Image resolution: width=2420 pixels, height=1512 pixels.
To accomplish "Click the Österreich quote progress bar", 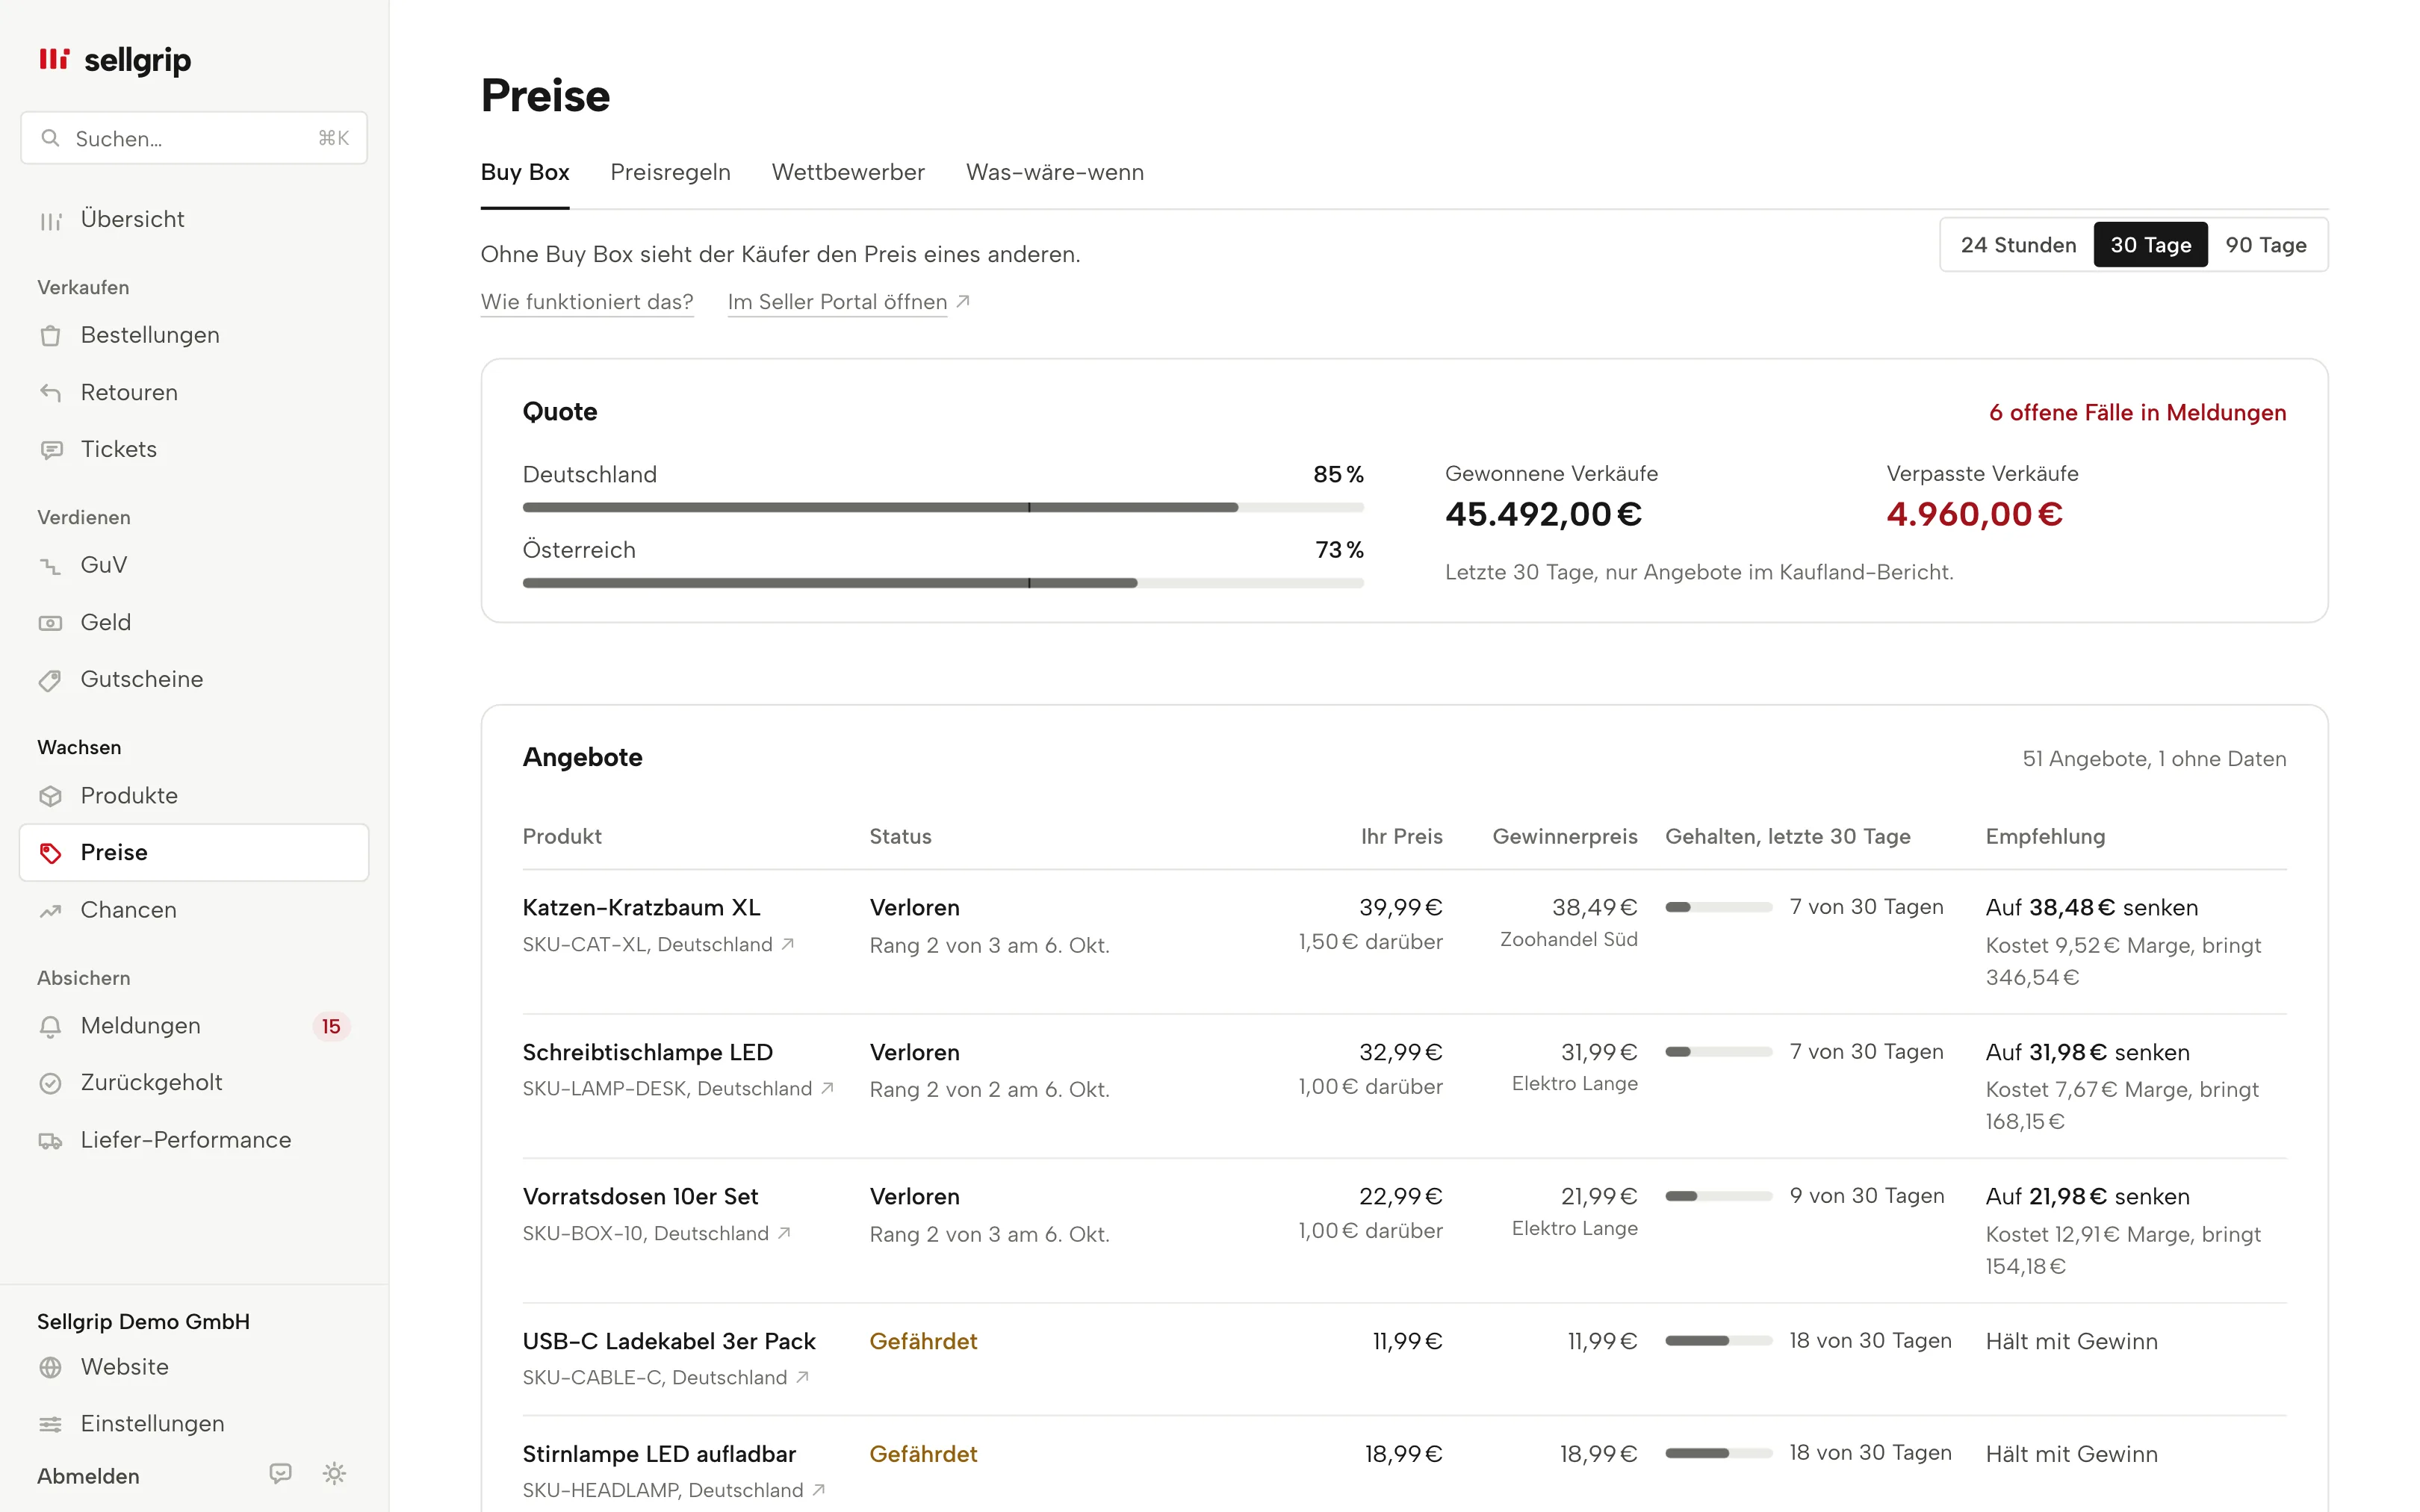I will tap(943, 583).
